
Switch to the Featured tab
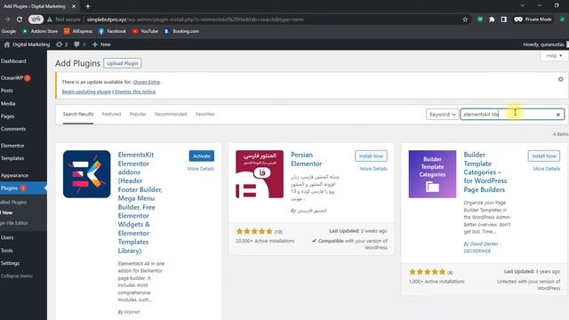pos(111,115)
